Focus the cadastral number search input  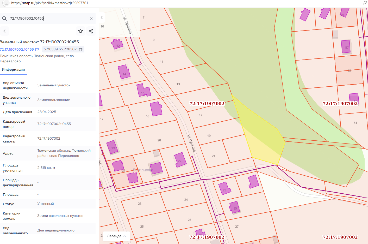pyautogui.click(x=47, y=19)
